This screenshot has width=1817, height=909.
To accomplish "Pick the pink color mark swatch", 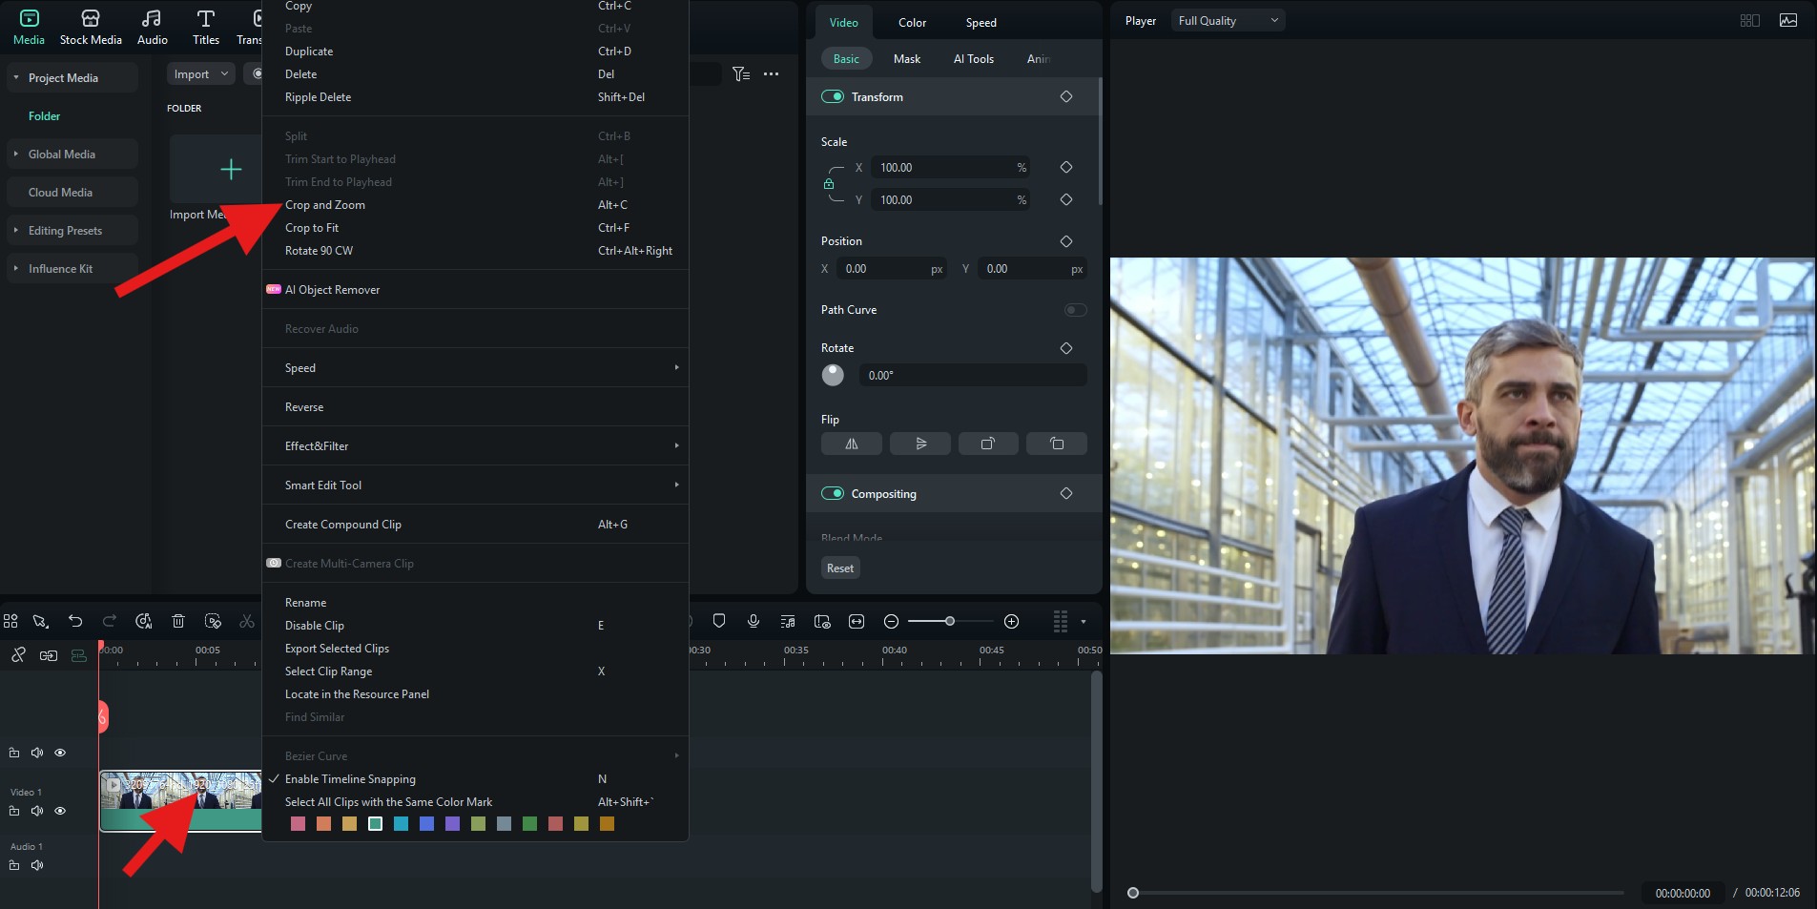I will (298, 823).
